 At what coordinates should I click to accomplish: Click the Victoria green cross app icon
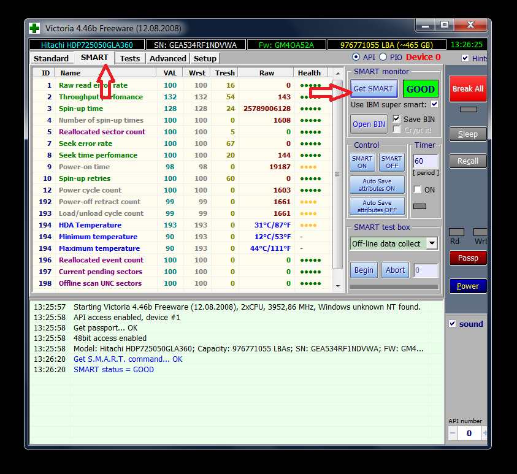pyautogui.click(x=35, y=29)
